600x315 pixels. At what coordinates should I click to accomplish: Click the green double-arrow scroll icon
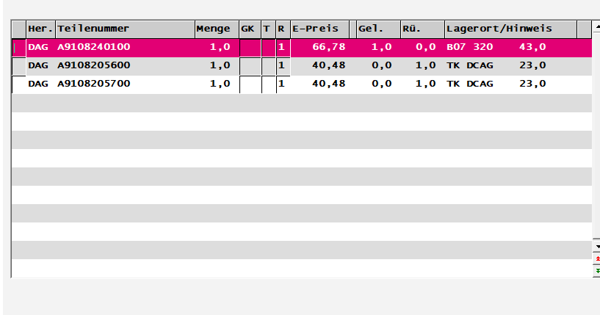click(597, 271)
